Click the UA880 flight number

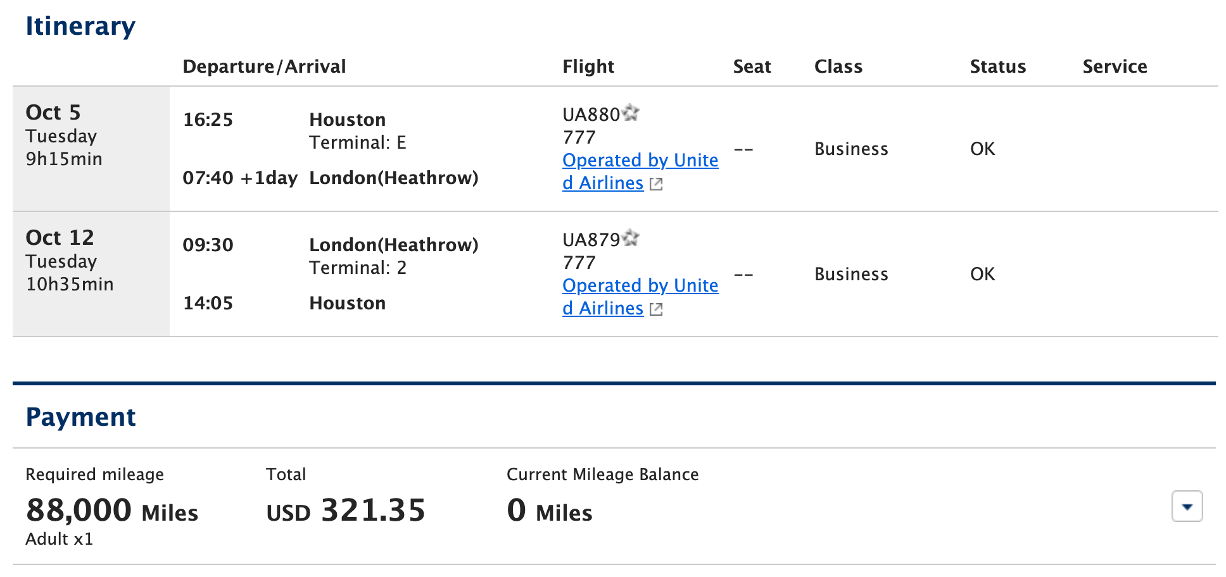point(591,115)
